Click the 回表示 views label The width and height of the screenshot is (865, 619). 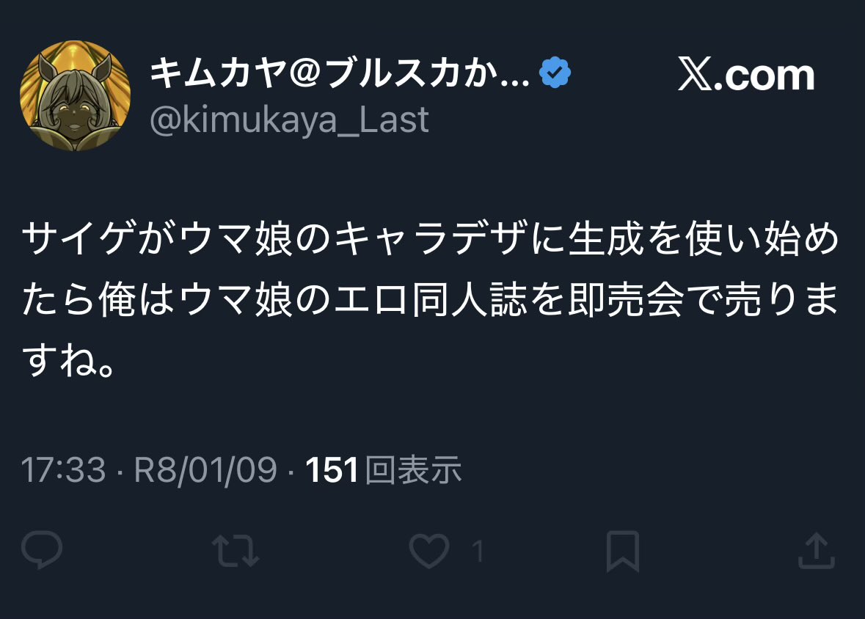(x=413, y=470)
